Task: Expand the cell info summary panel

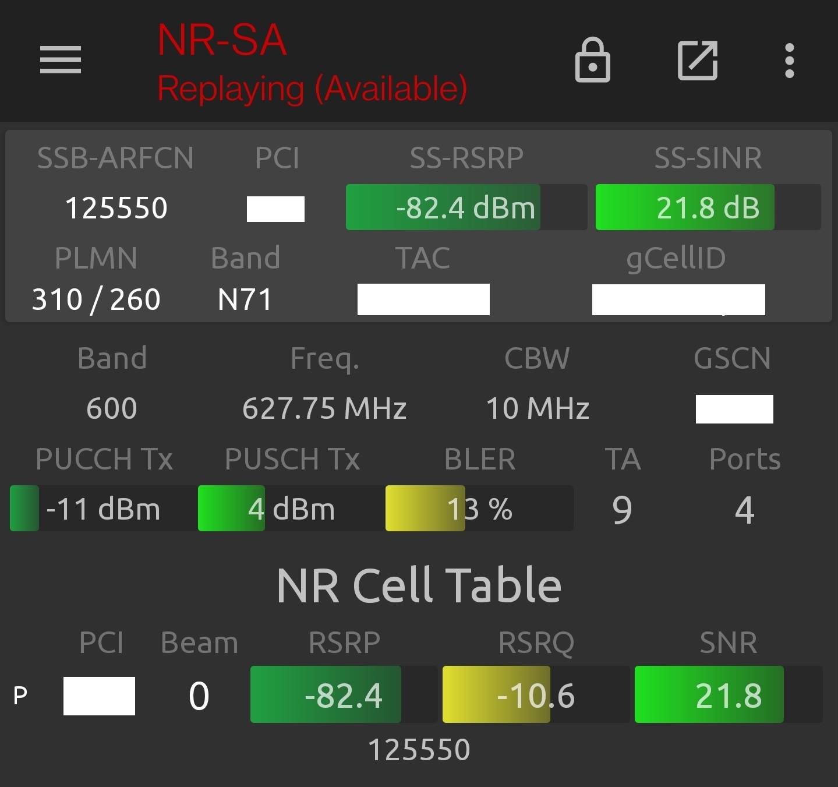Action: click(x=418, y=226)
